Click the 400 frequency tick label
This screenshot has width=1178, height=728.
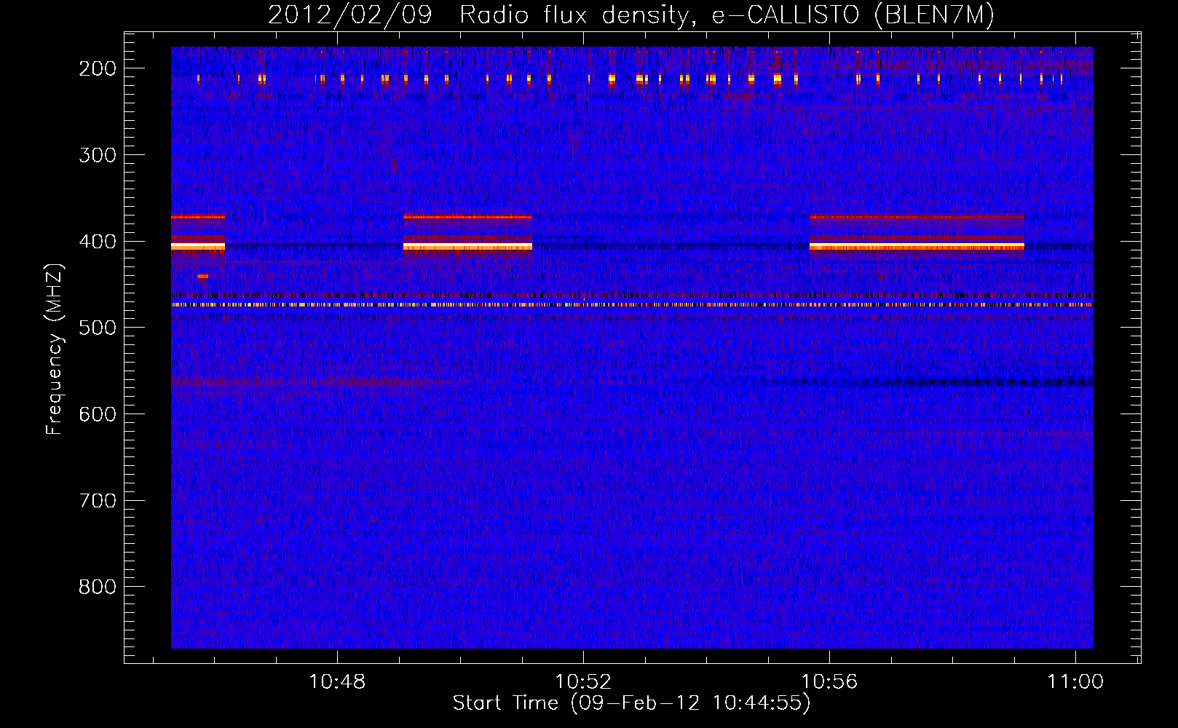pyautogui.click(x=98, y=242)
